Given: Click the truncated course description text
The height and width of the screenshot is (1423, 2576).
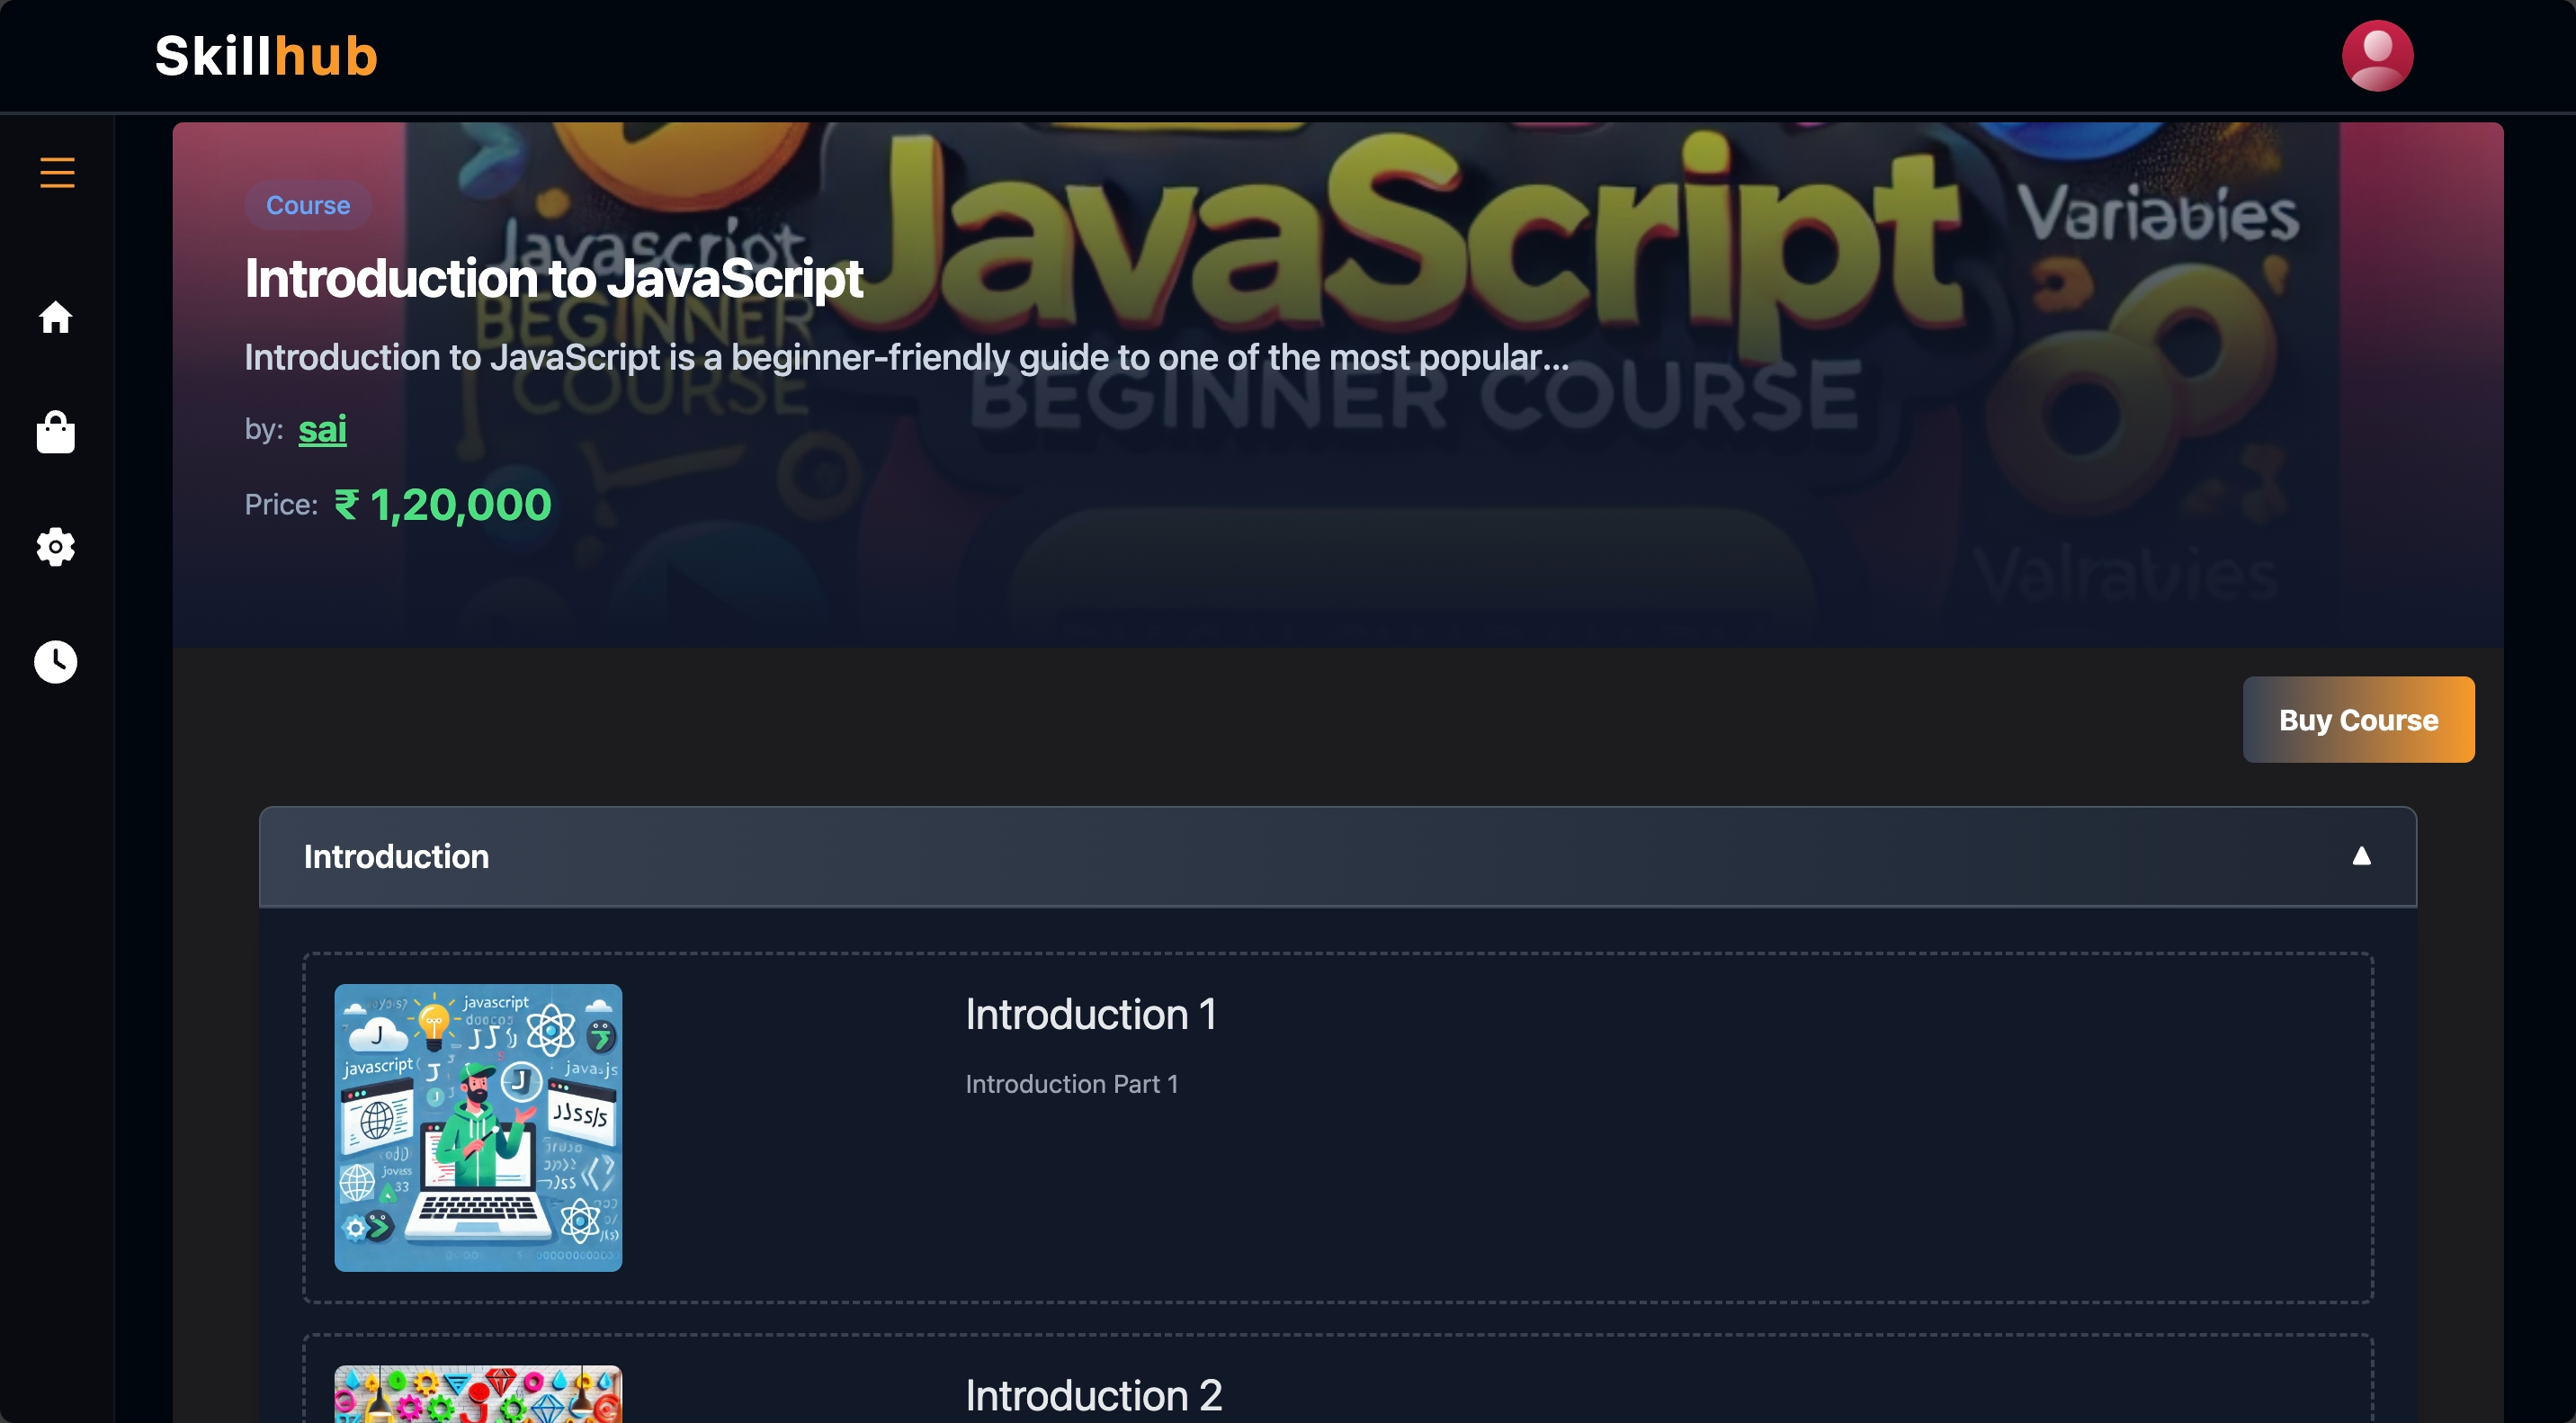Looking at the screenshot, I should click(906, 357).
